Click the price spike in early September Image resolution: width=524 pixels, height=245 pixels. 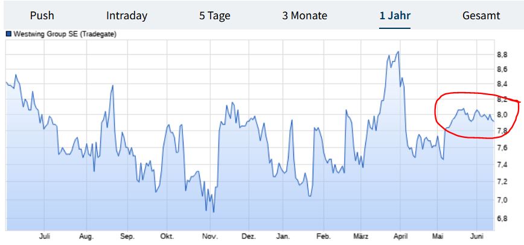(113, 86)
